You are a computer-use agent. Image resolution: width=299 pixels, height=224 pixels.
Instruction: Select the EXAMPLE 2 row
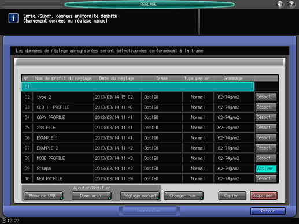pos(138,148)
